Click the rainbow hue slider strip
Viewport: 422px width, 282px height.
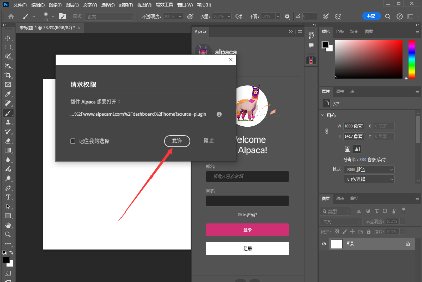pos(412,59)
